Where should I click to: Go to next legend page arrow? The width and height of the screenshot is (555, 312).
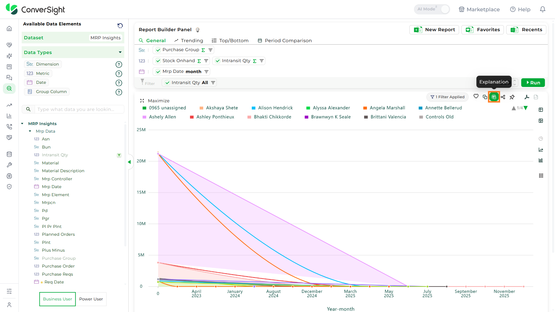pyautogui.click(x=526, y=108)
